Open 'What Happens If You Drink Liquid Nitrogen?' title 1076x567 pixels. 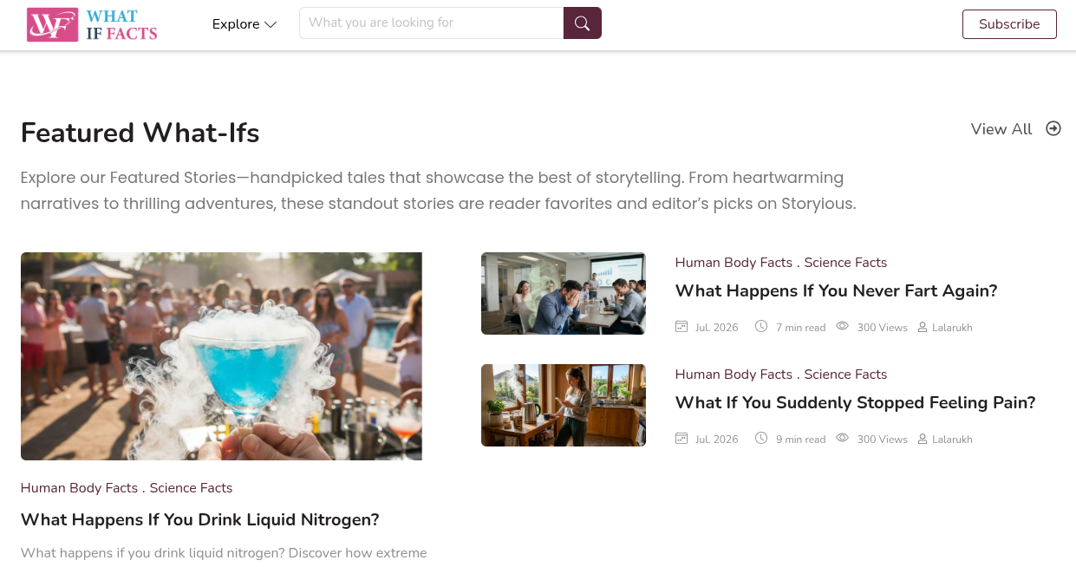[x=200, y=520]
